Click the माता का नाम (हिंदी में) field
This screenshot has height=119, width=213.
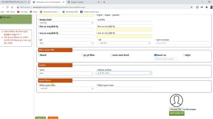tap(124, 36)
